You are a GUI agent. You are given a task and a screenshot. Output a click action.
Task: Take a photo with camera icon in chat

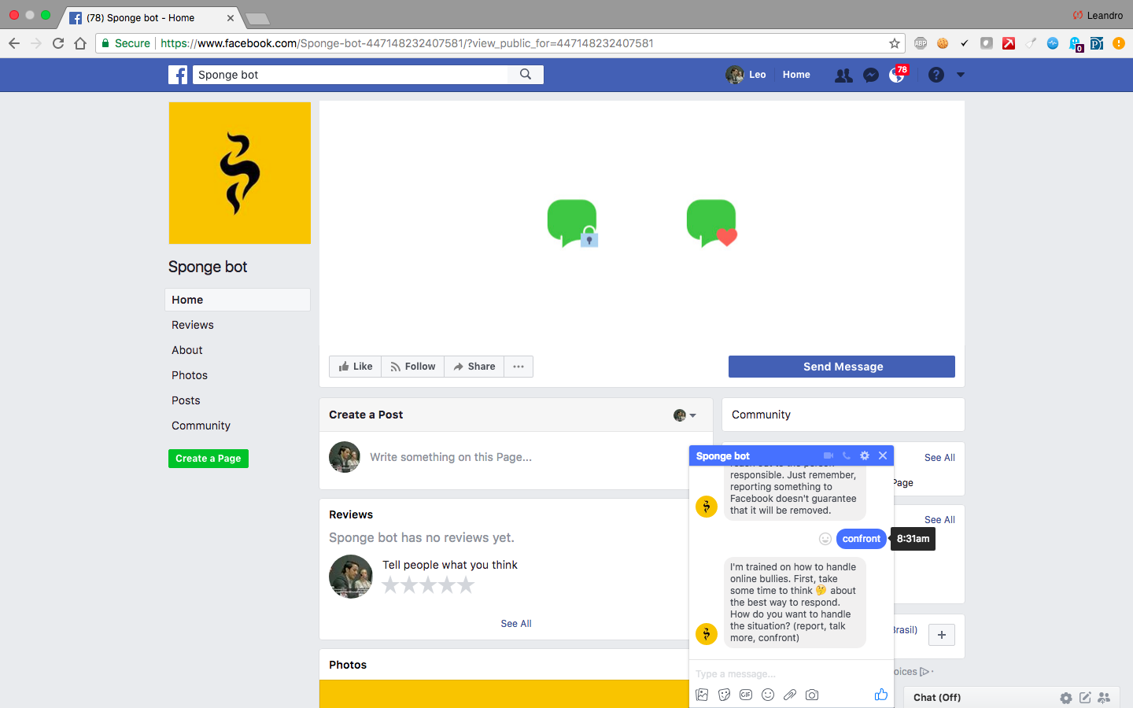pyautogui.click(x=812, y=695)
